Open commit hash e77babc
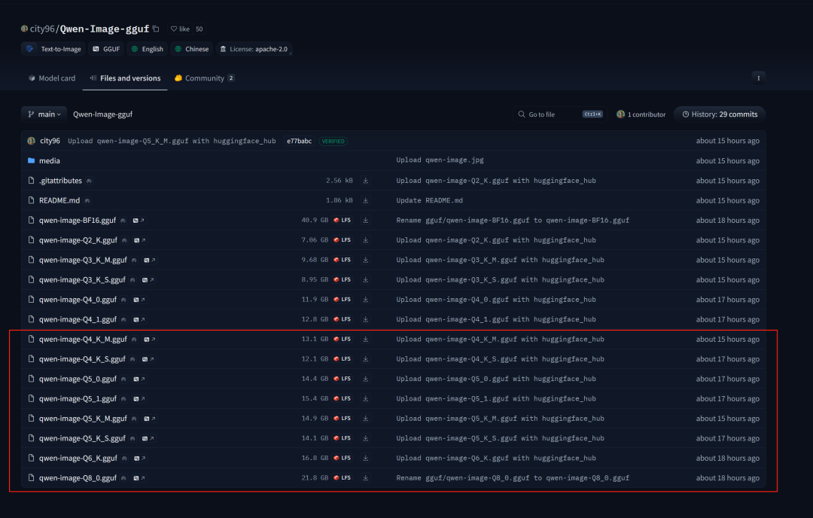Image resolution: width=813 pixels, height=518 pixels. [x=299, y=141]
